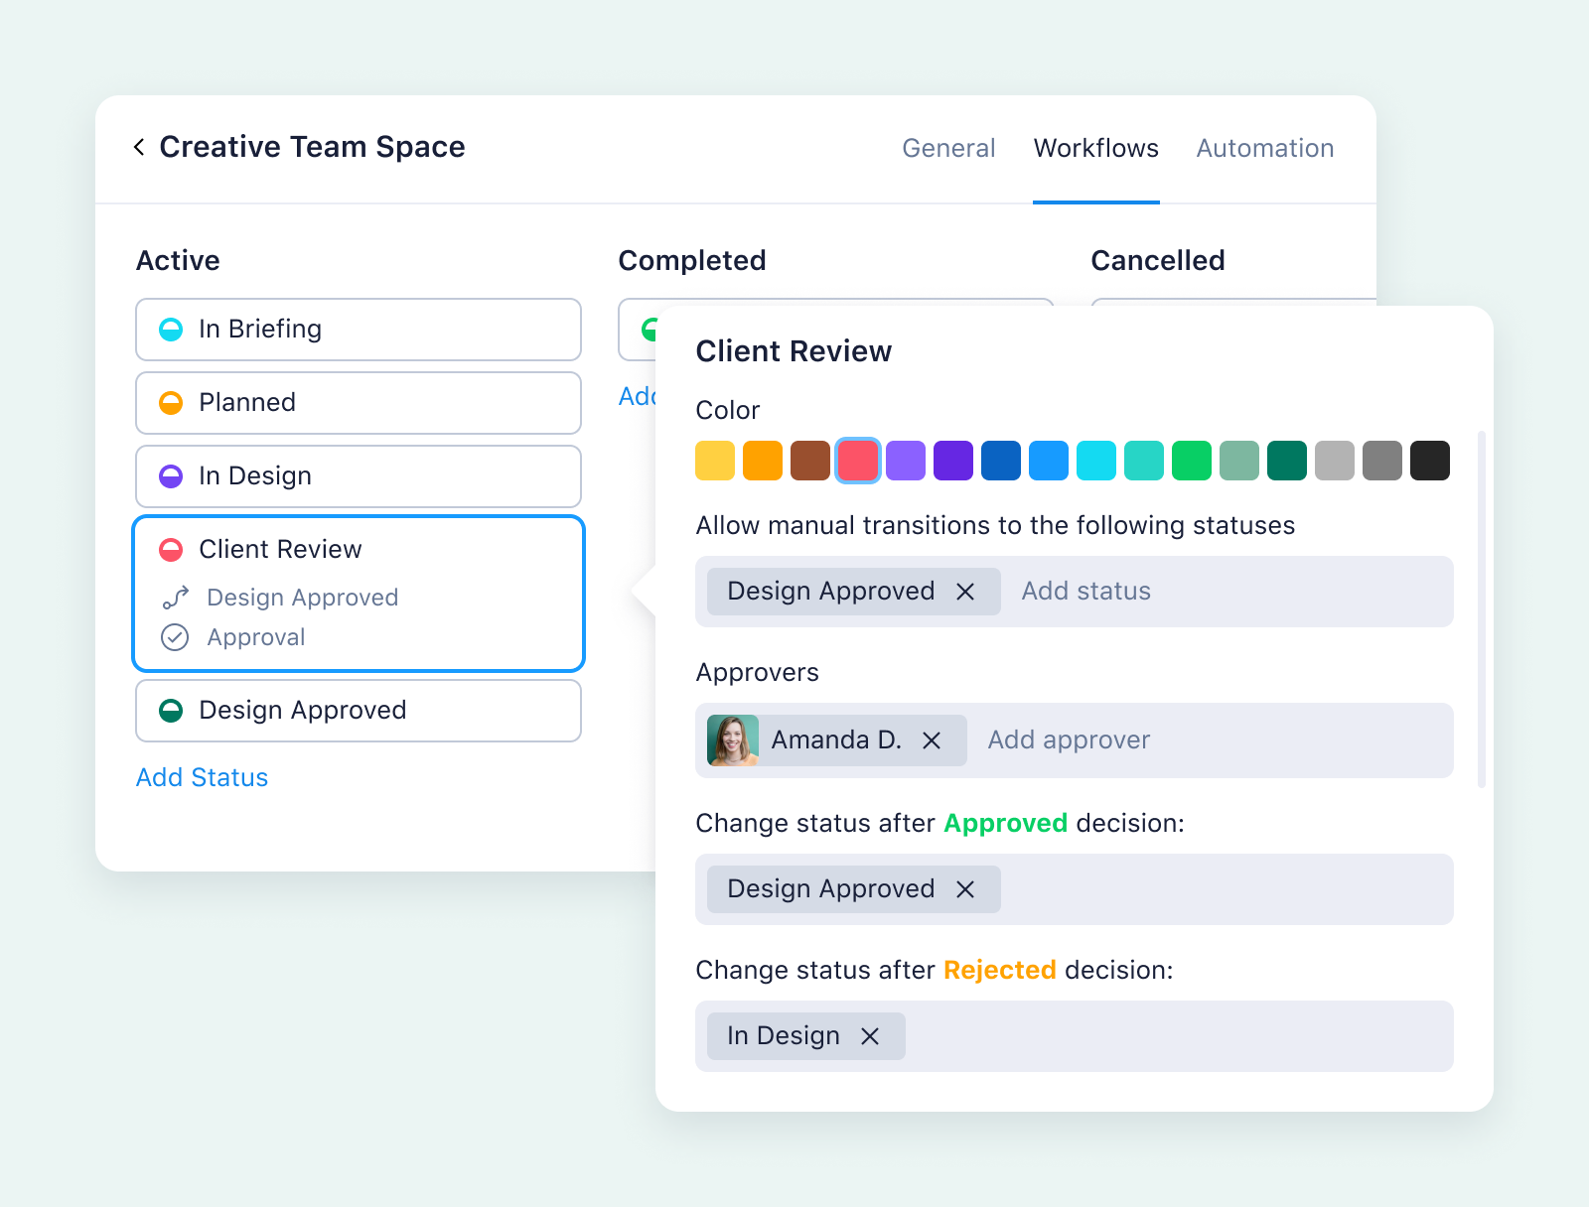Click the back chevron beside Creative Team Space
The width and height of the screenshot is (1589, 1207).
point(138,146)
